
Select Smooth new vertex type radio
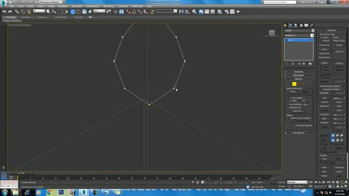point(321,41)
